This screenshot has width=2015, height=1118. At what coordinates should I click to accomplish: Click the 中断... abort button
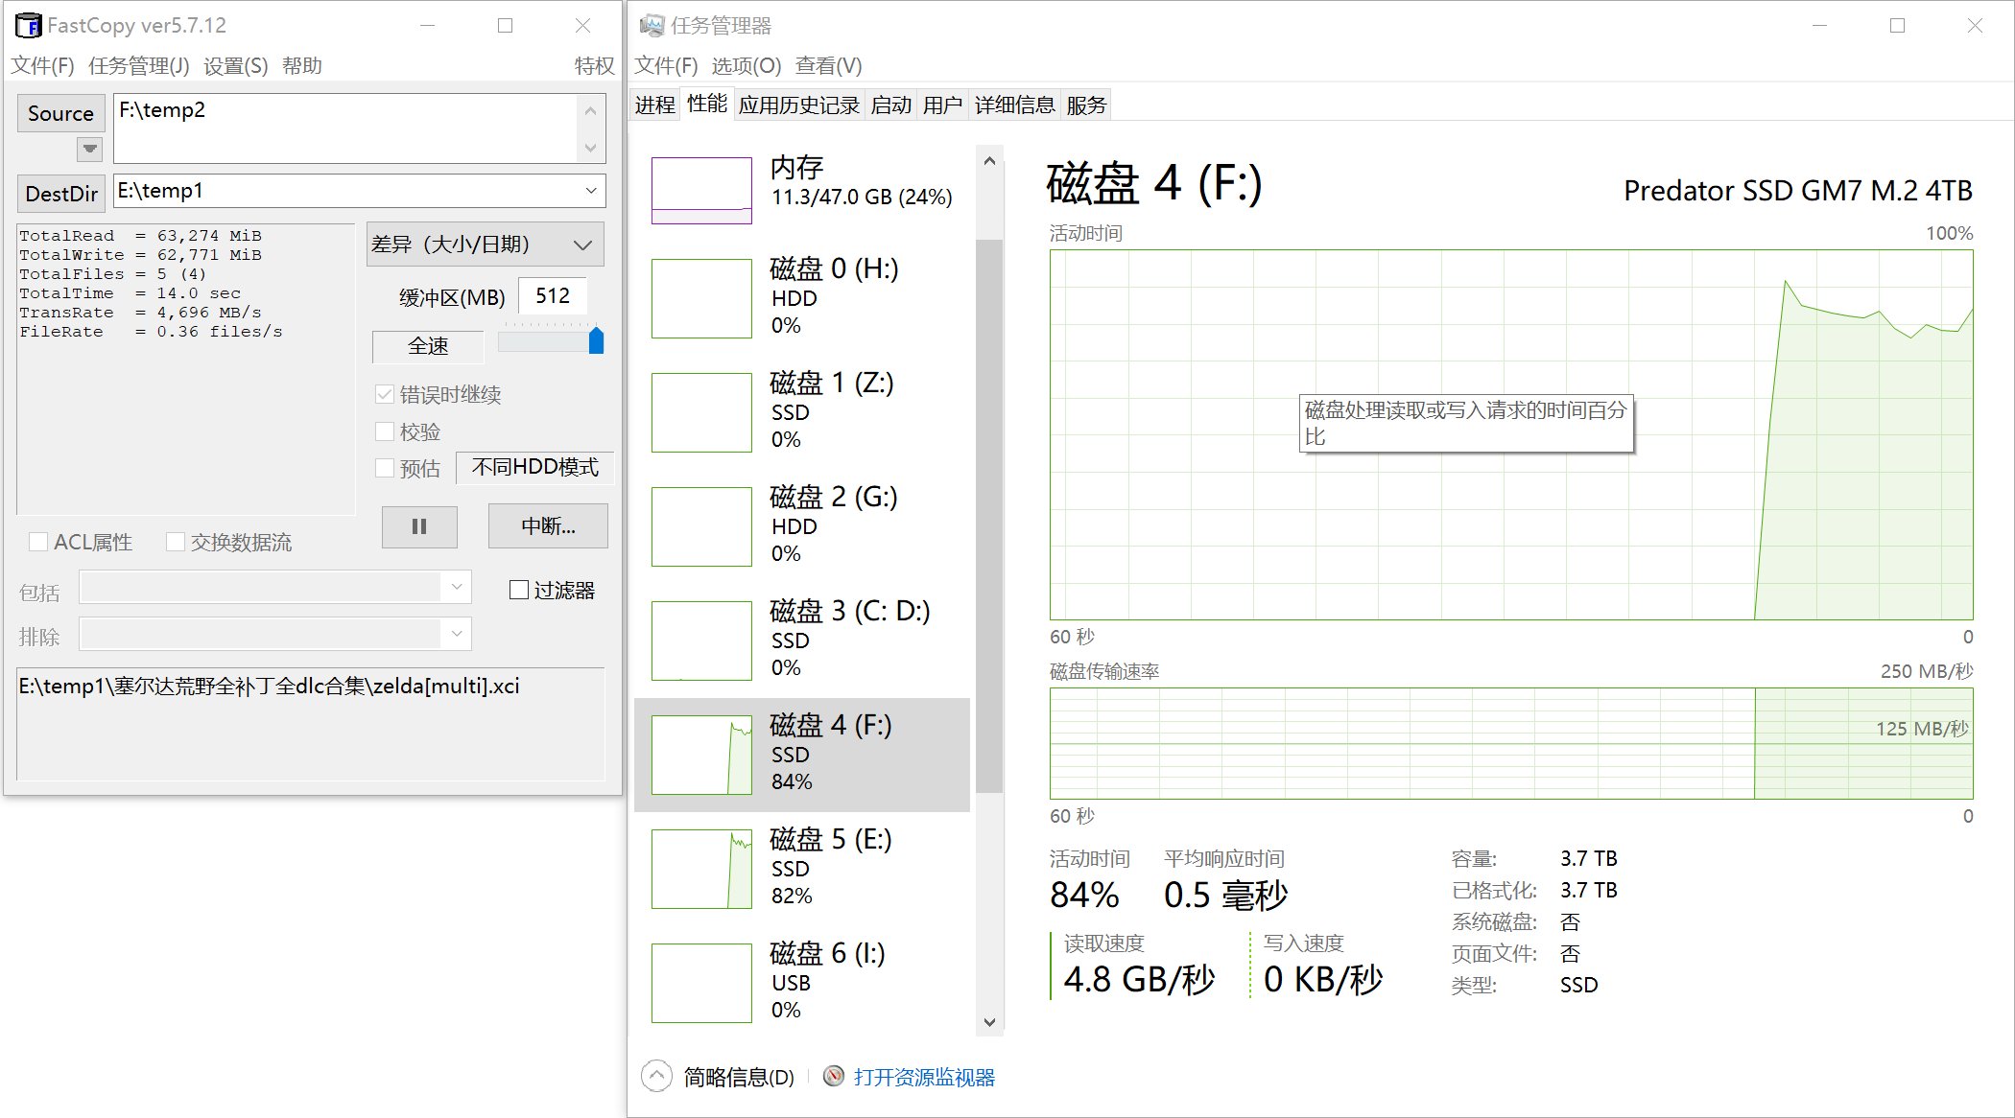coord(548,526)
